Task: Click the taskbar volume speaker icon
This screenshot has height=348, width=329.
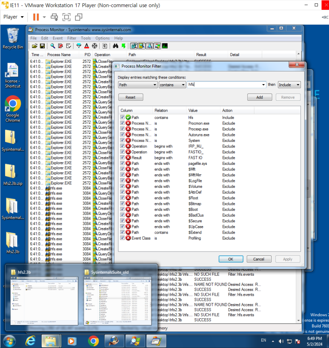Action: point(281,341)
